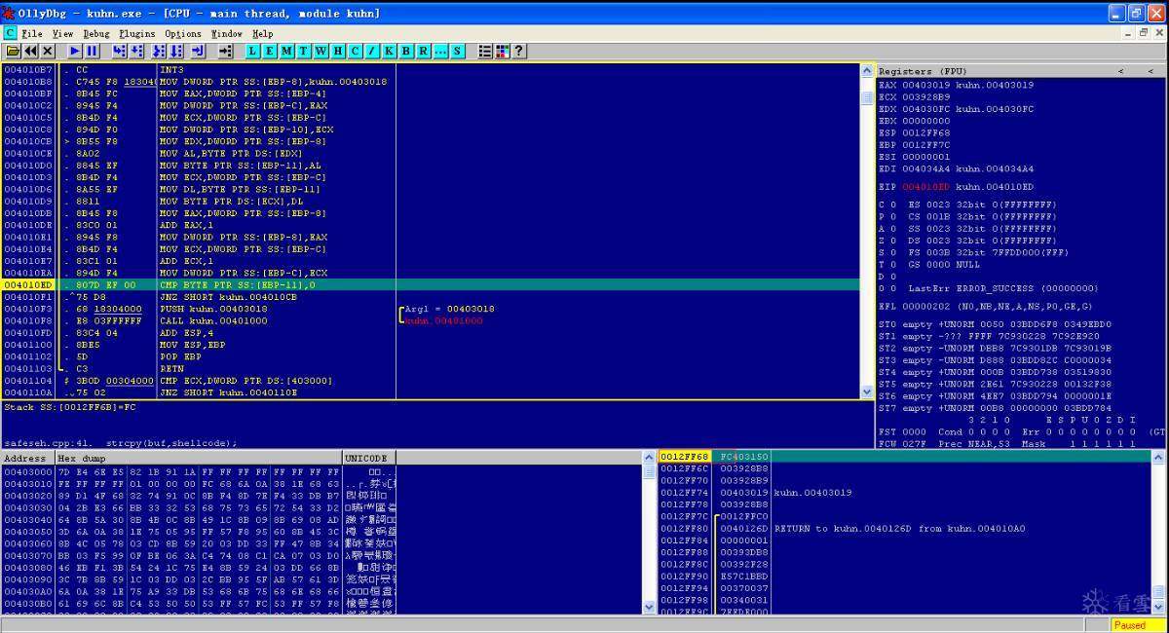Click UNICODE column header in dump

(369, 458)
